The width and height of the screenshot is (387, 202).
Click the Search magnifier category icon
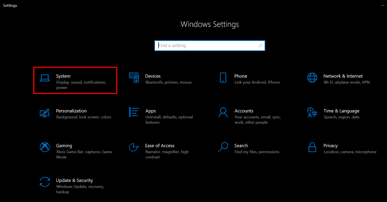[x=223, y=147]
